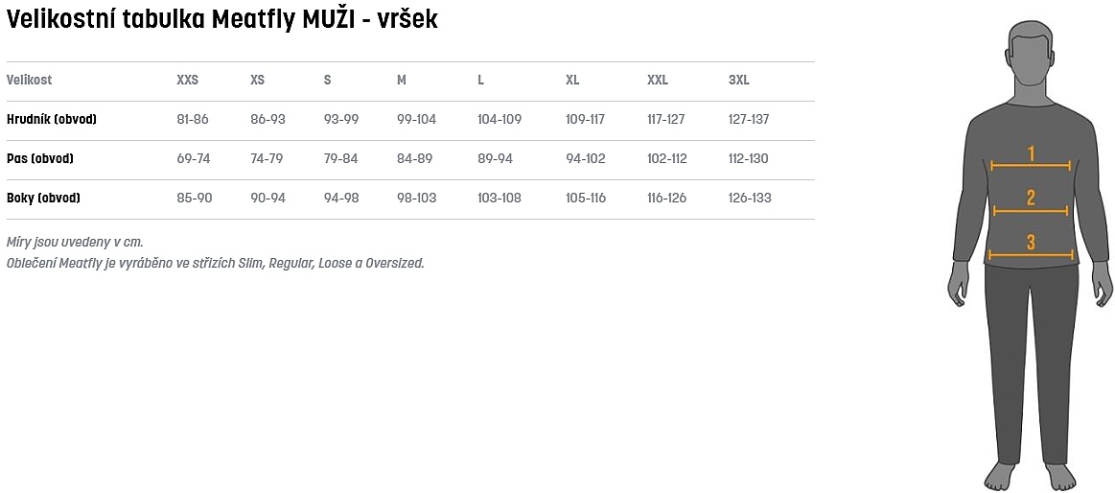Click chest measurement marker 1 on figure
The image size is (1115, 493).
pos(1031,153)
